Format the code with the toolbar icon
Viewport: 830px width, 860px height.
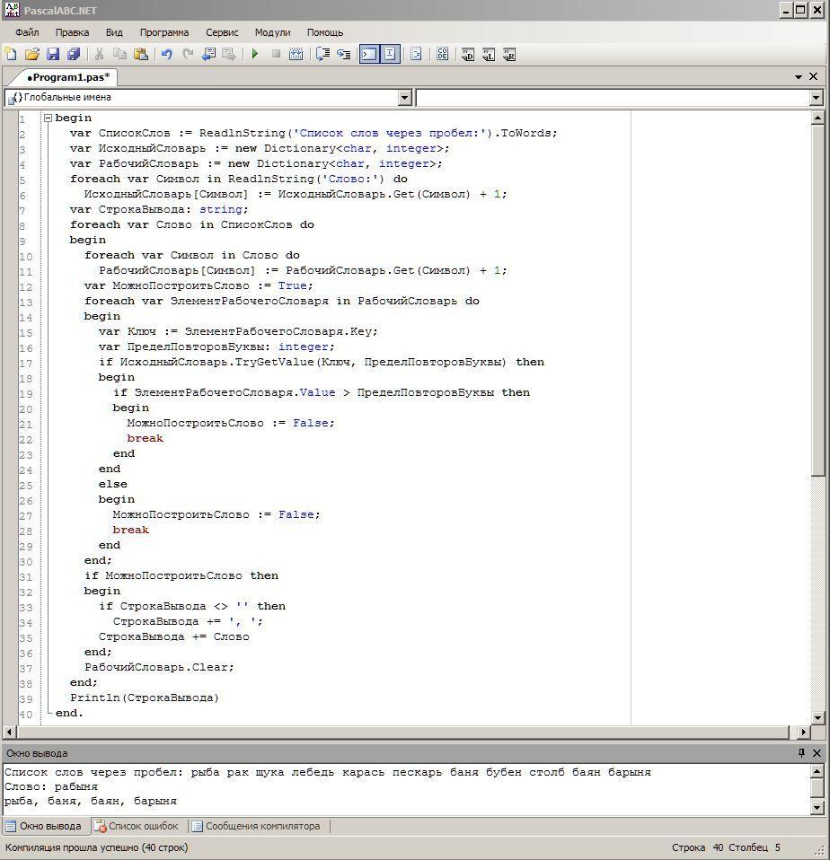coord(416,54)
